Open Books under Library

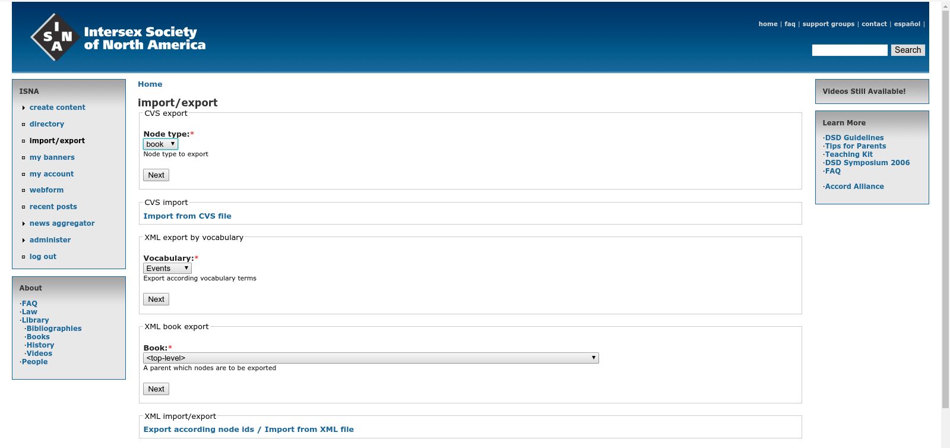(x=38, y=337)
